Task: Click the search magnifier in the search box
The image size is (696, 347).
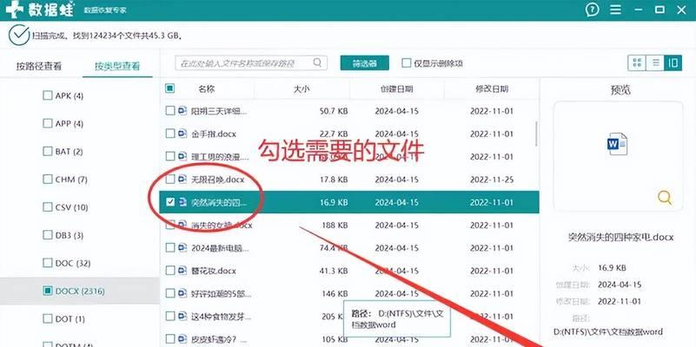Action: tap(317, 62)
